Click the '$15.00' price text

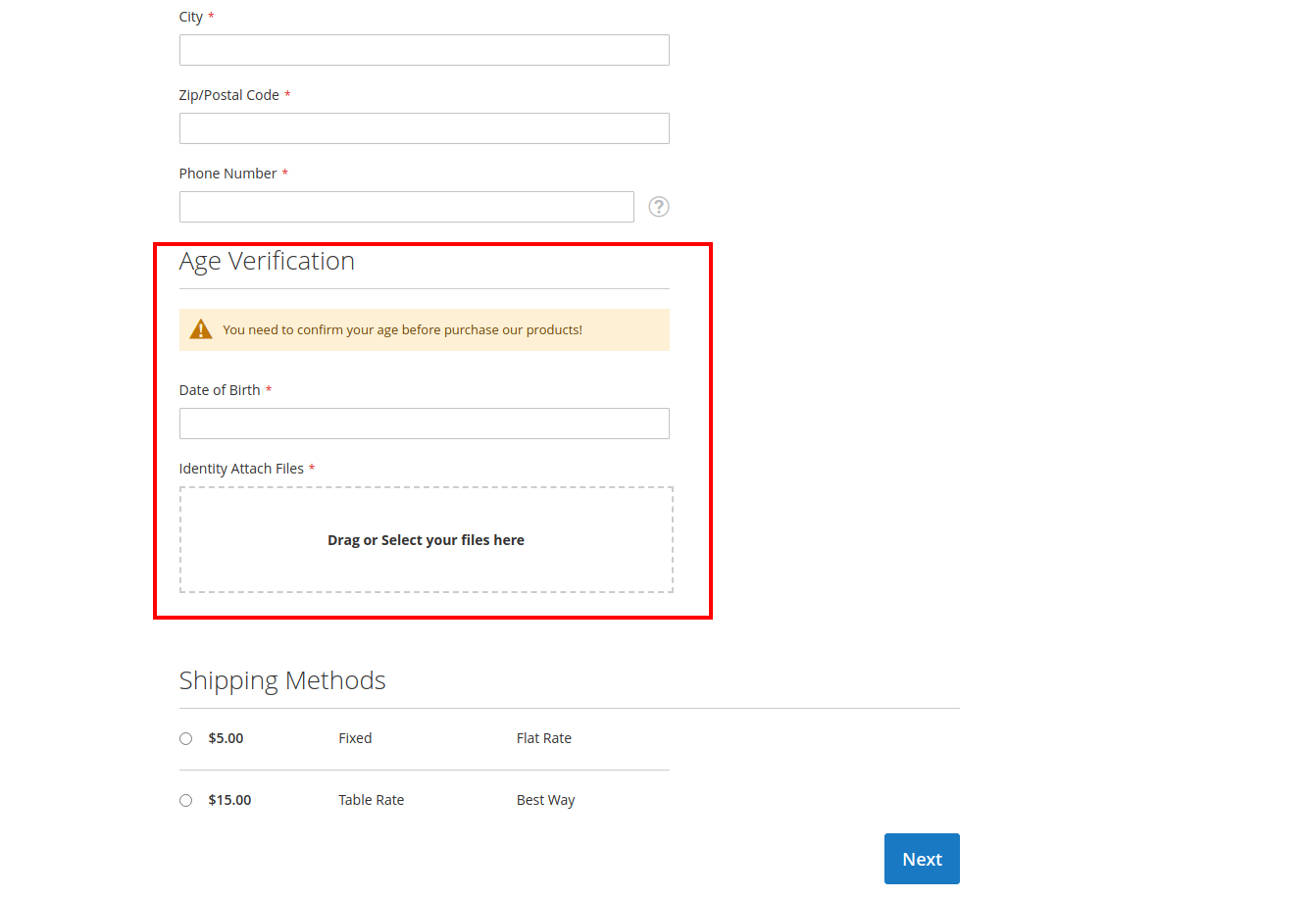229,800
